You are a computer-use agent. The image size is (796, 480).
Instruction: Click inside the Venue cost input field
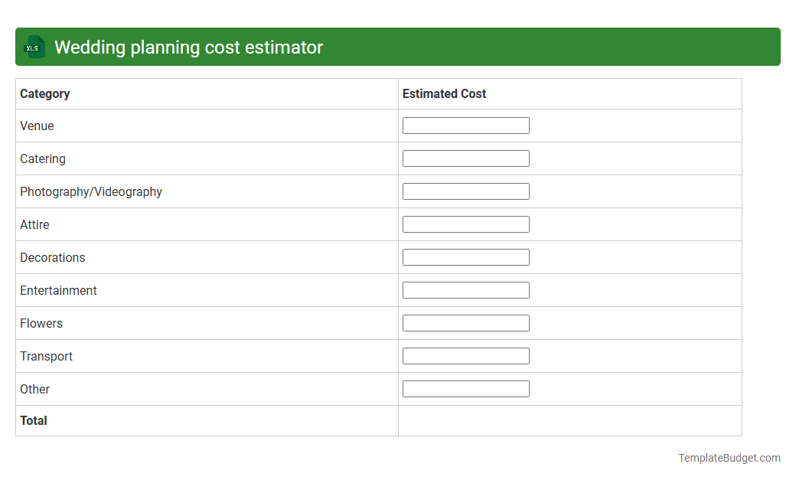click(x=465, y=125)
